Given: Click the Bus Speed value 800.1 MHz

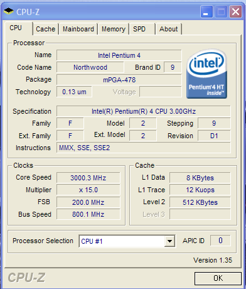Looking at the screenshot, I should tap(88, 214).
